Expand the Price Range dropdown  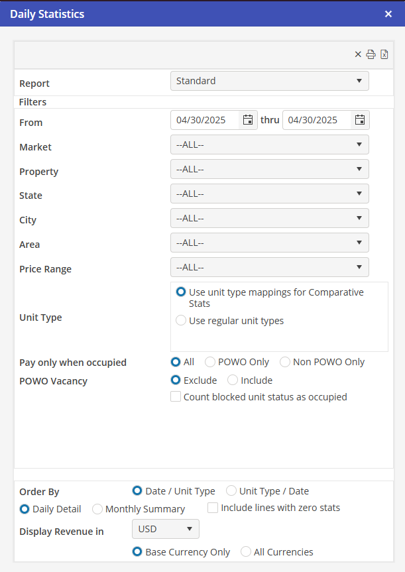[x=269, y=267]
